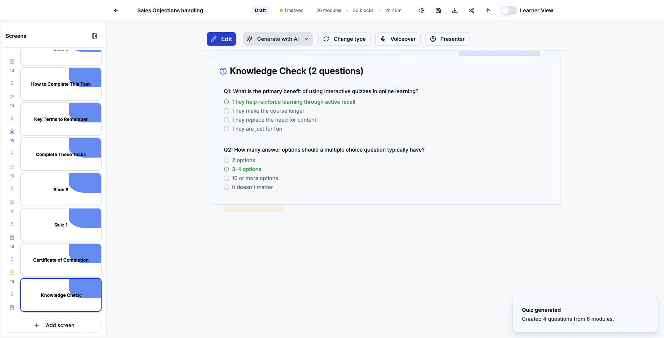664x338 pixels.
Task: Open course settings with the gear icon
Action: click(x=421, y=10)
